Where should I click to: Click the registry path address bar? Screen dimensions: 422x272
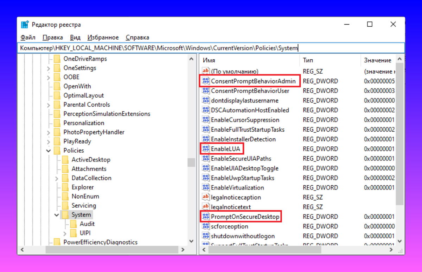pyautogui.click(x=211, y=48)
